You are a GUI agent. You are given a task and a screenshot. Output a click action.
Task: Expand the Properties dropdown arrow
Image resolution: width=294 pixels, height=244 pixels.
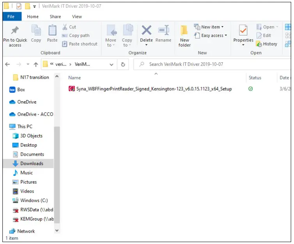(x=243, y=45)
